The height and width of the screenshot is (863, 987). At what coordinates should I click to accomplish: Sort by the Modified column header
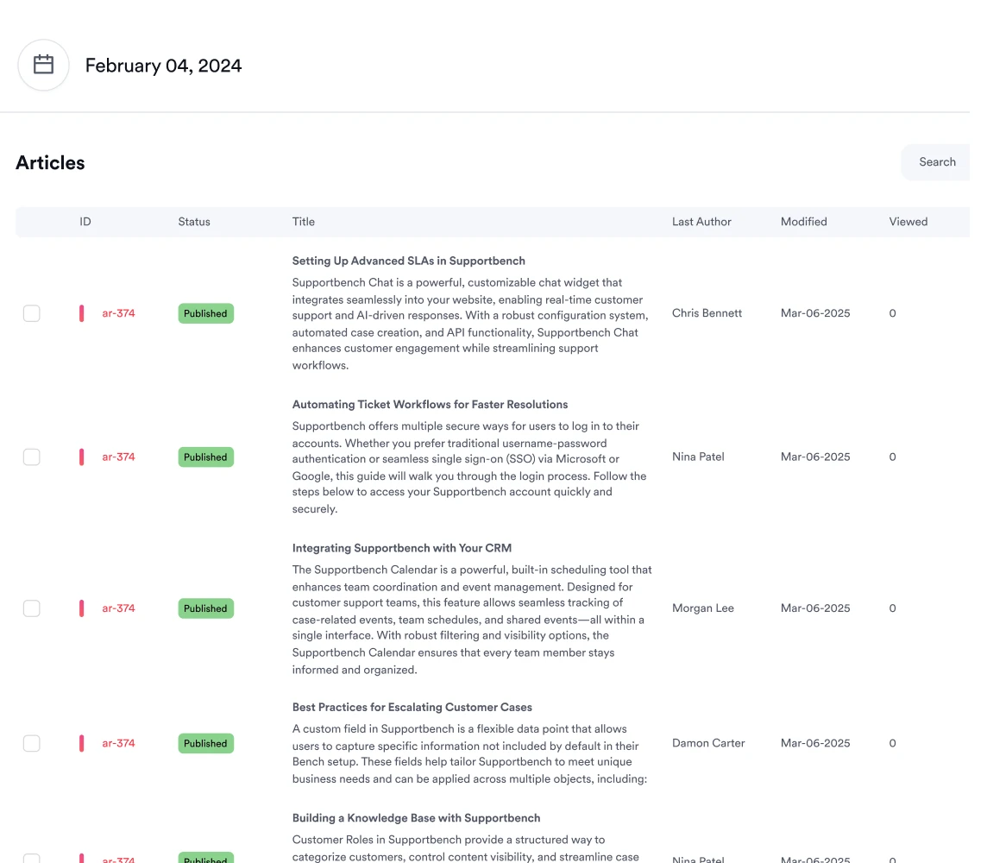803,222
